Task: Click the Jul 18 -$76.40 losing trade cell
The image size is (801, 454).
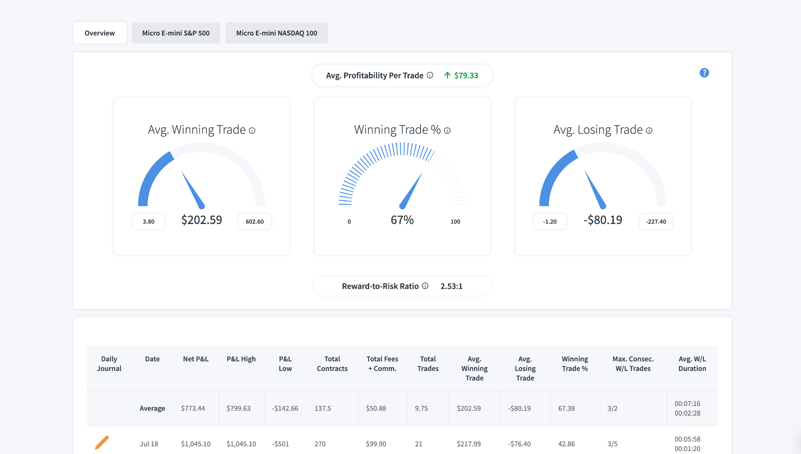Action: point(519,444)
